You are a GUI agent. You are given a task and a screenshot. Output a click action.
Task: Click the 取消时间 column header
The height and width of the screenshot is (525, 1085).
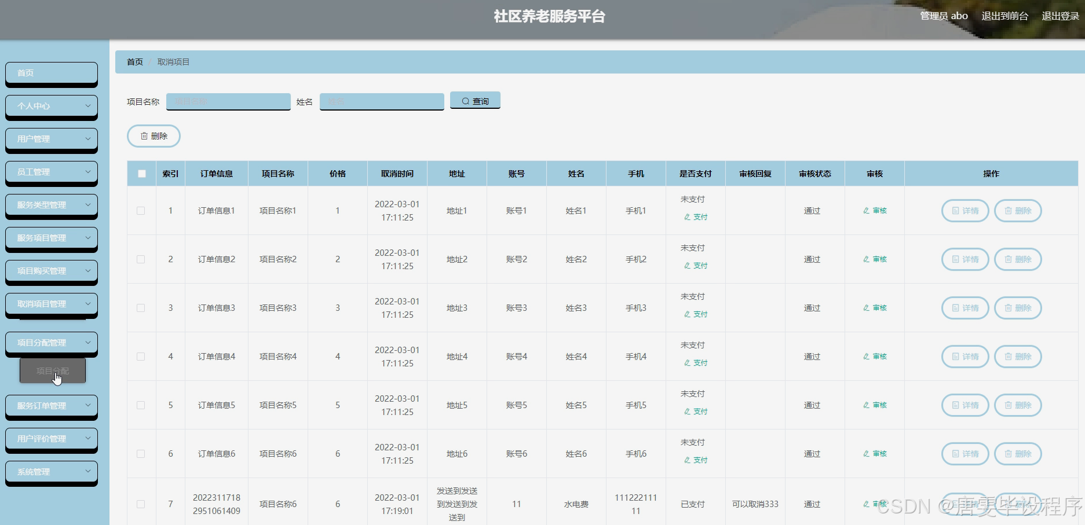pos(397,174)
